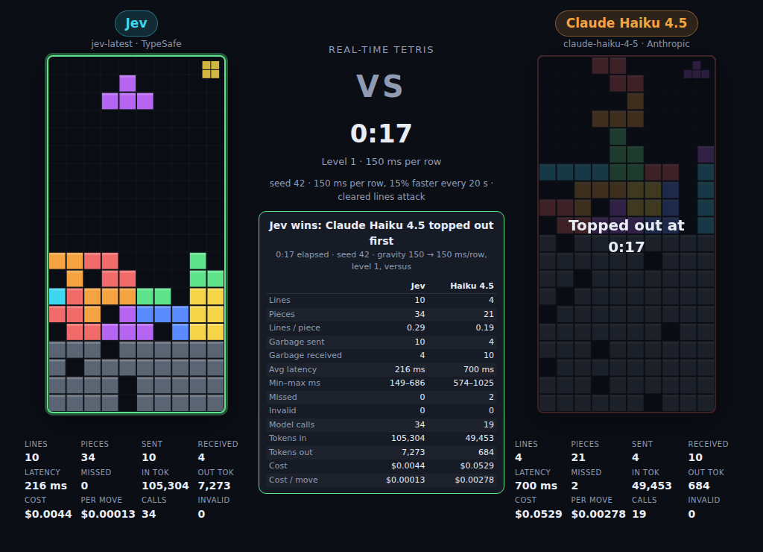763x552 pixels.
Task: Select the Jev player name badge
Action: click(136, 23)
